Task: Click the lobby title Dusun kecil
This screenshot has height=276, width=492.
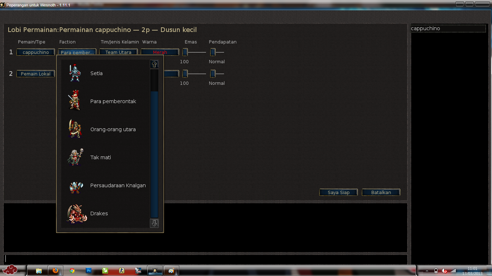Action: pos(179,30)
